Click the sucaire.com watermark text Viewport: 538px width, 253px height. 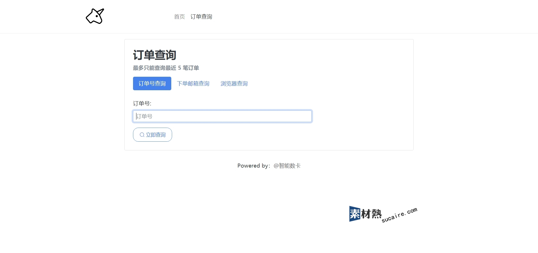[399, 215]
